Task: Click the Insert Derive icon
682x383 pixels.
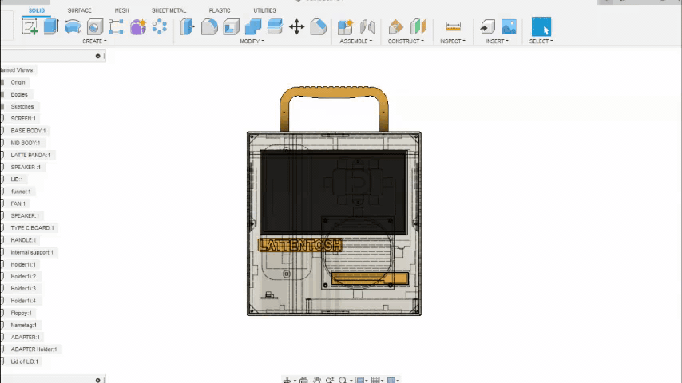Action: pos(488,27)
